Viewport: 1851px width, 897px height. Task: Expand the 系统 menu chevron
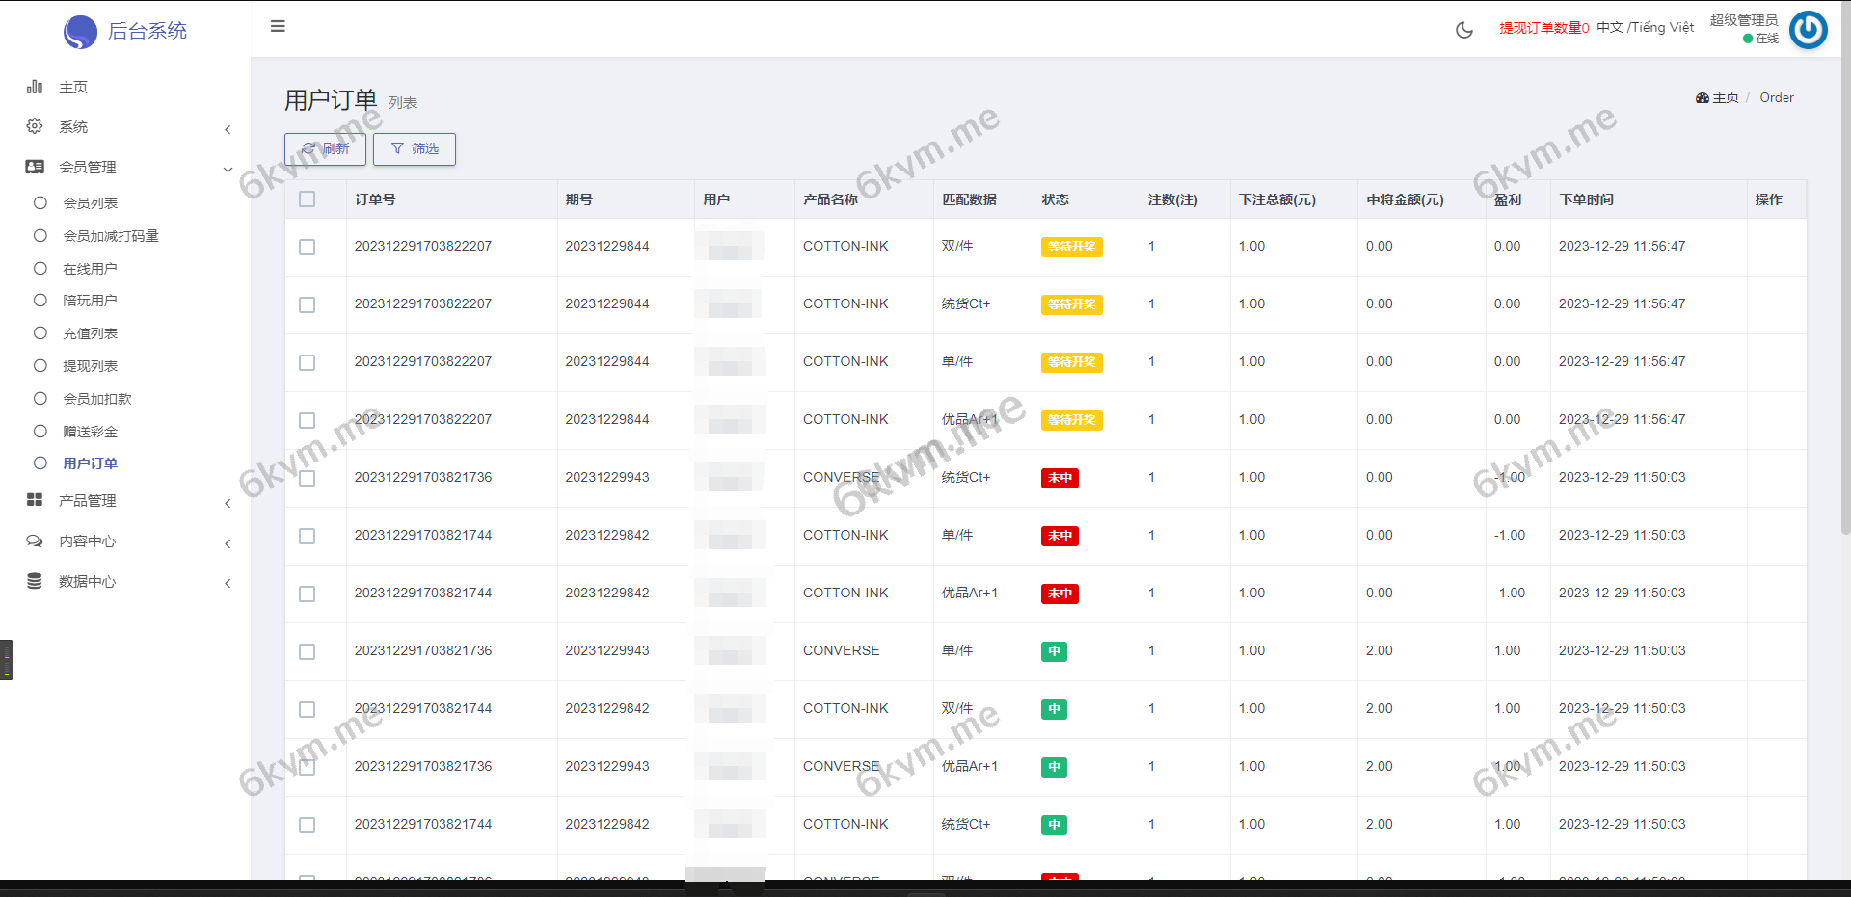(x=228, y=129)
